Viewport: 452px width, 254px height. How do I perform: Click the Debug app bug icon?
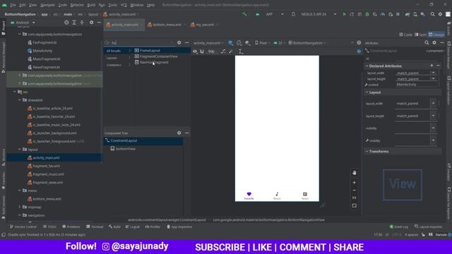[367, 14]
